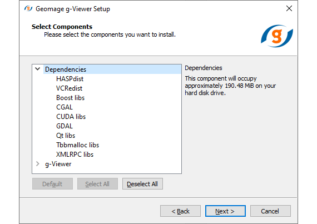This screenshot has width=317, height=224.
Task: Select the HASPdist component
Action: [70, 79]
